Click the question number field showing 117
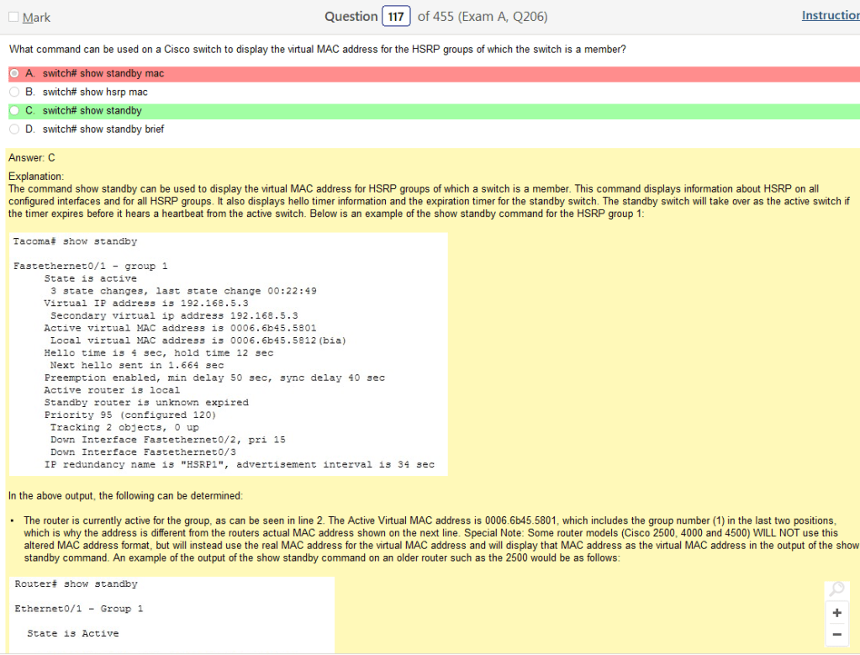 point(396,17)
